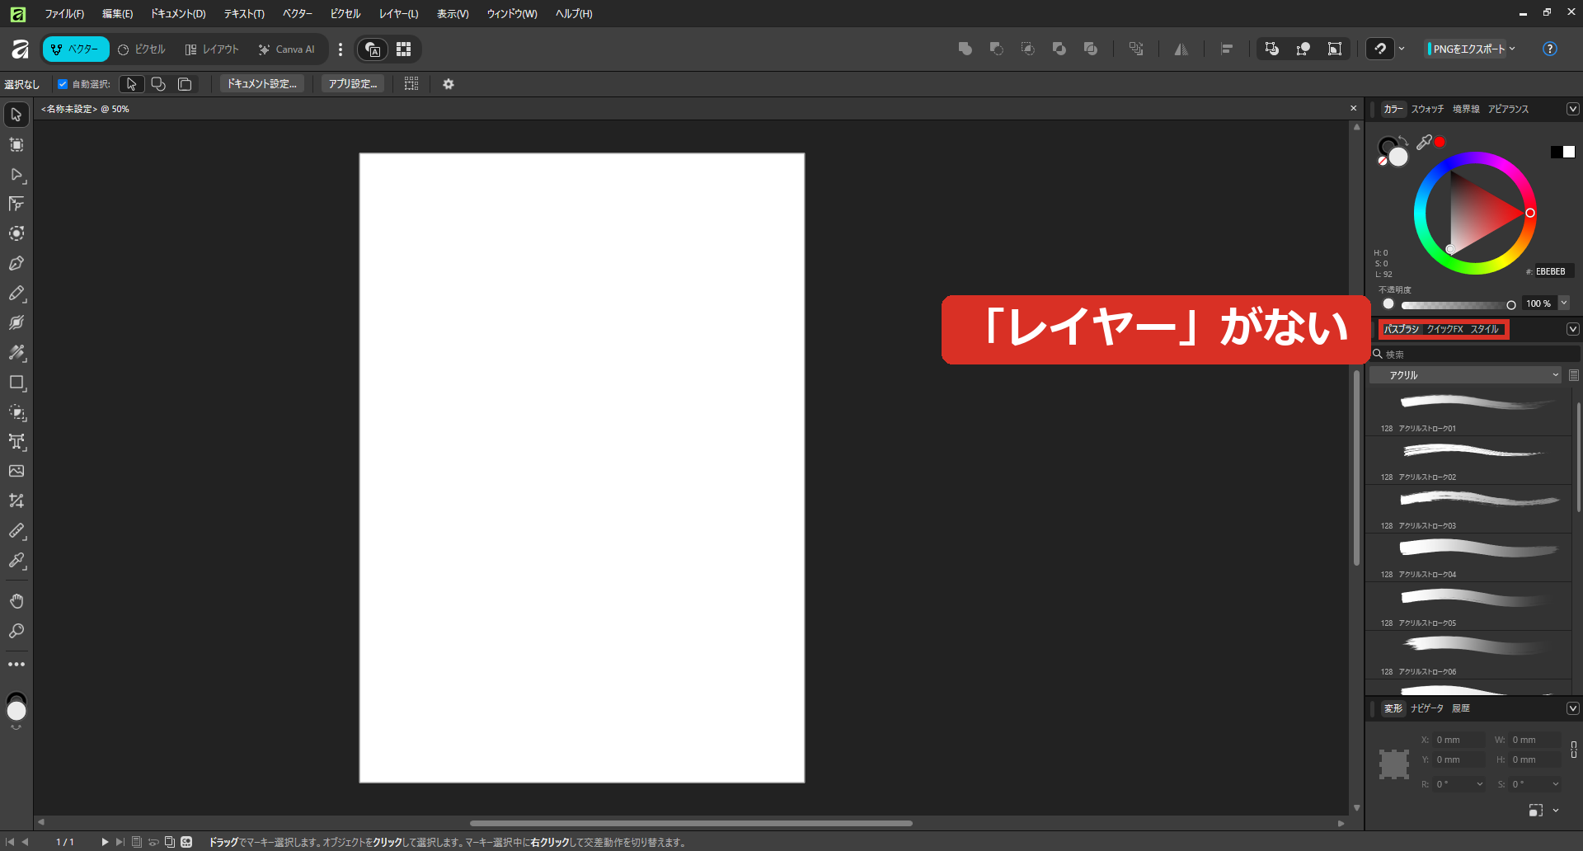Toggle the aspect ratio link in Transform panel

(x=1574, y=750)
